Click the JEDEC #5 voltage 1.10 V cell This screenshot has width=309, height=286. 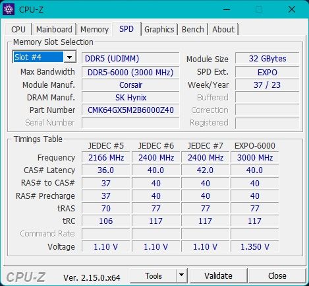pos(106,246)
